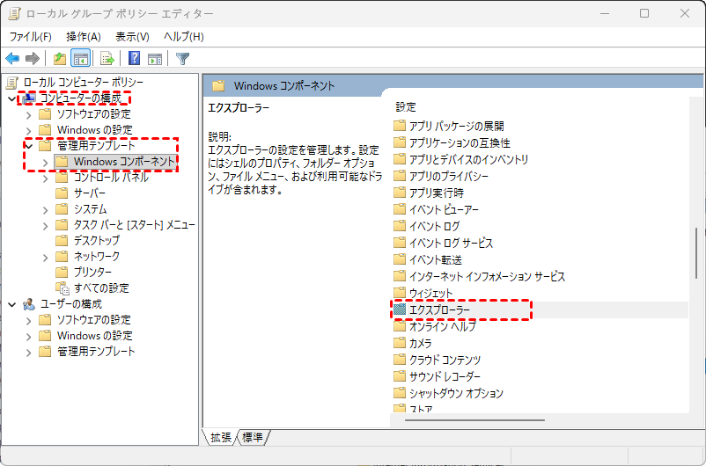Collapse the コンピューターの構成 tree node

pos(11,98)
